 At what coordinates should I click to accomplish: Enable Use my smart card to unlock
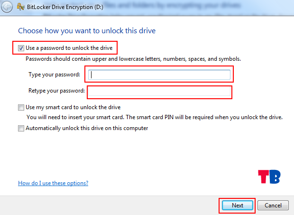[21, 107]
